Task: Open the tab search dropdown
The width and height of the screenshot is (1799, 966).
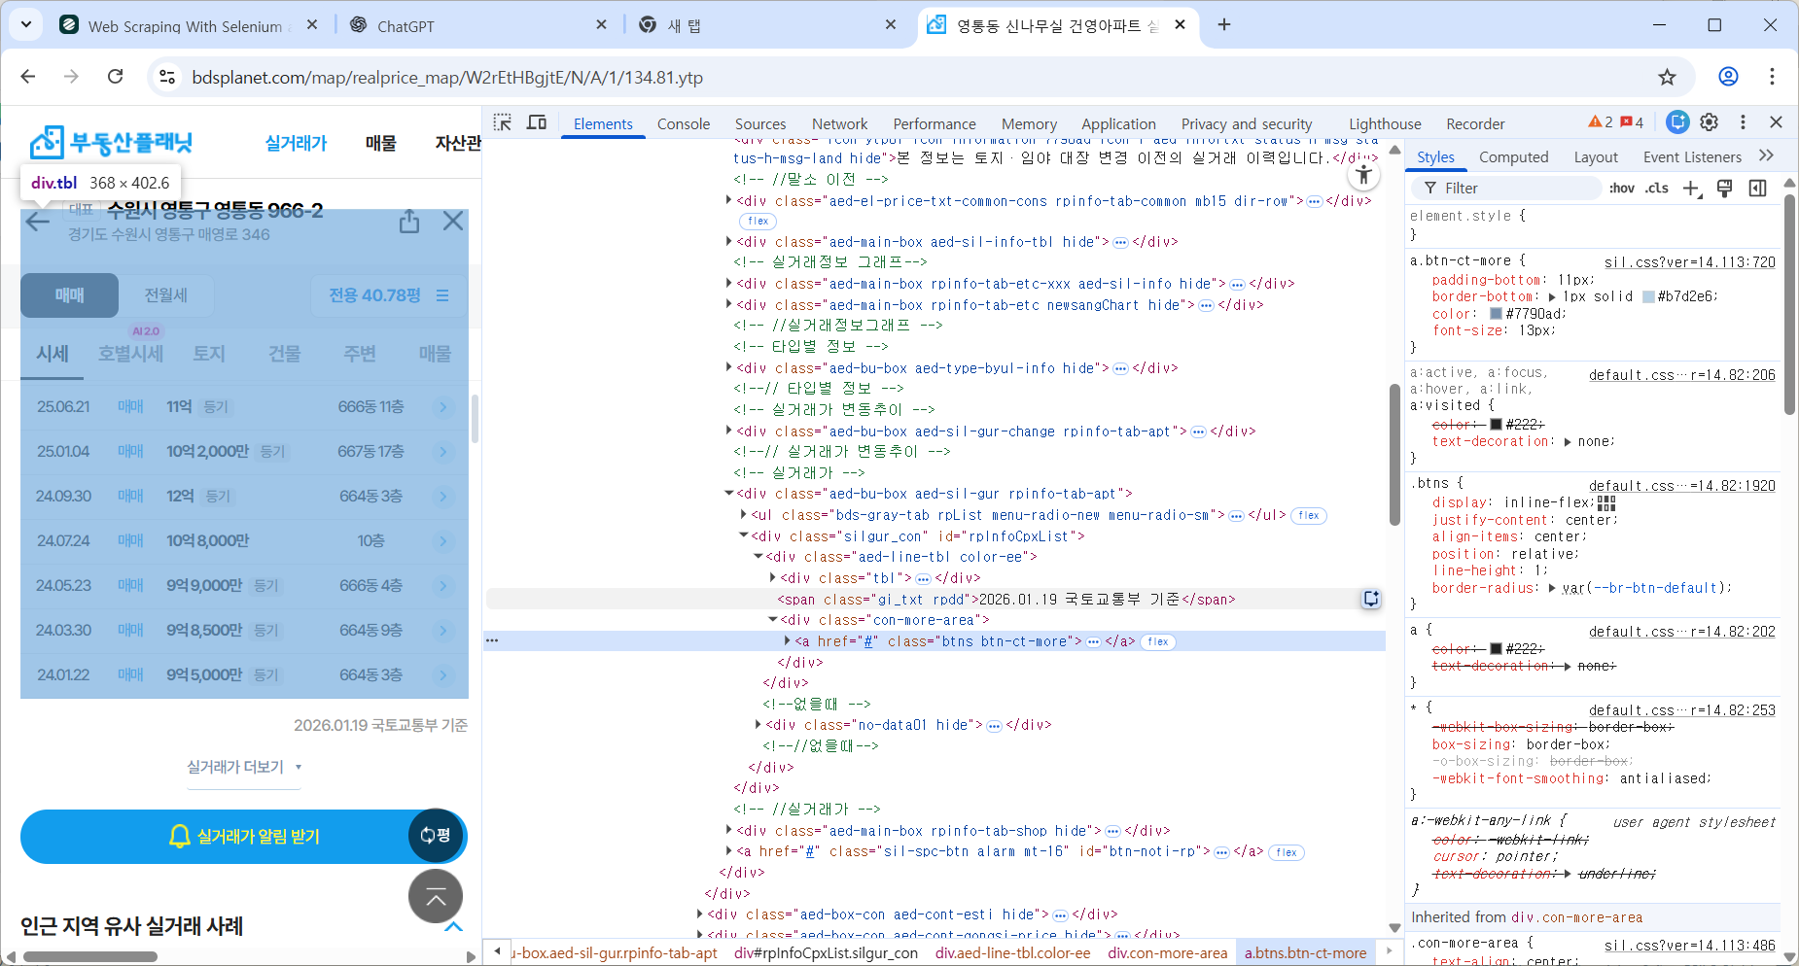Action: coord(26,25)
